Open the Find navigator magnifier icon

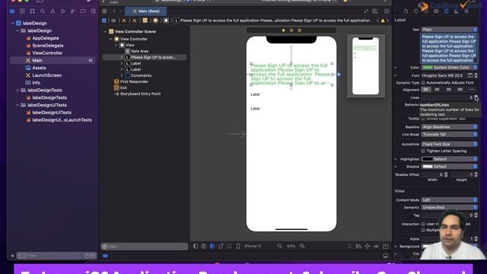pyautogui.click(x=43, y=11)
